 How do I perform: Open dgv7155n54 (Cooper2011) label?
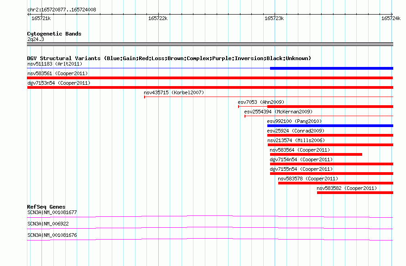301,169
